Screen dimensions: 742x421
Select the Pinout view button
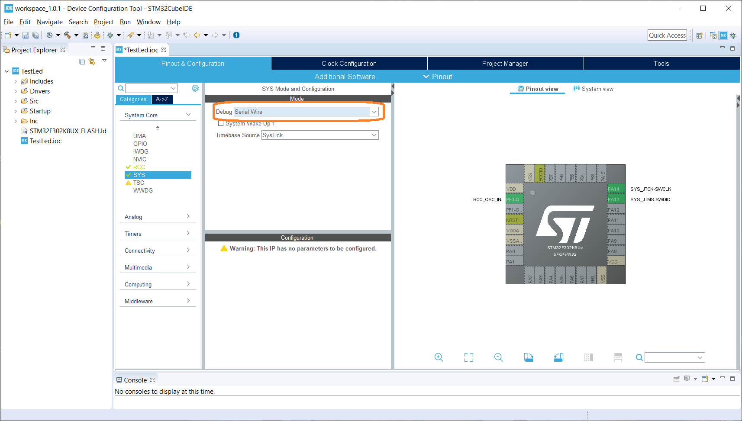(x=538, y=89)
